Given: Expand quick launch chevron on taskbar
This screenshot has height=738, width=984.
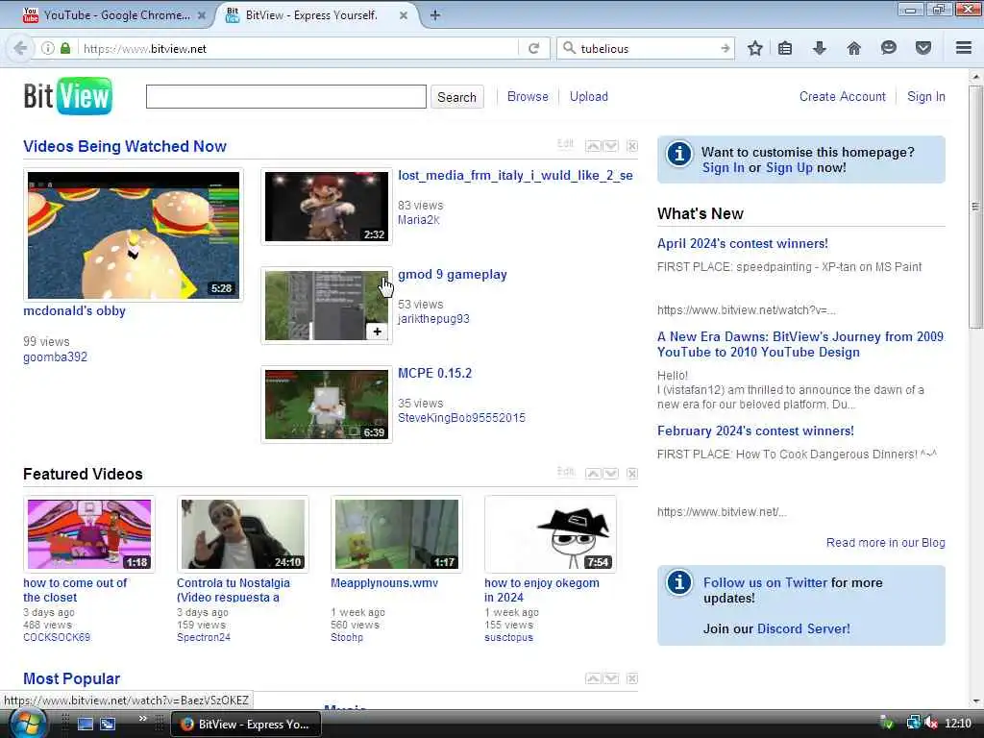Looking at the screenshot, I should click(x=142, y=719).
